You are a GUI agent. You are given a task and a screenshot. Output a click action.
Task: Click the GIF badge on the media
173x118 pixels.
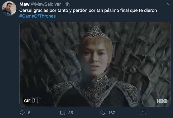click(27, 101)
